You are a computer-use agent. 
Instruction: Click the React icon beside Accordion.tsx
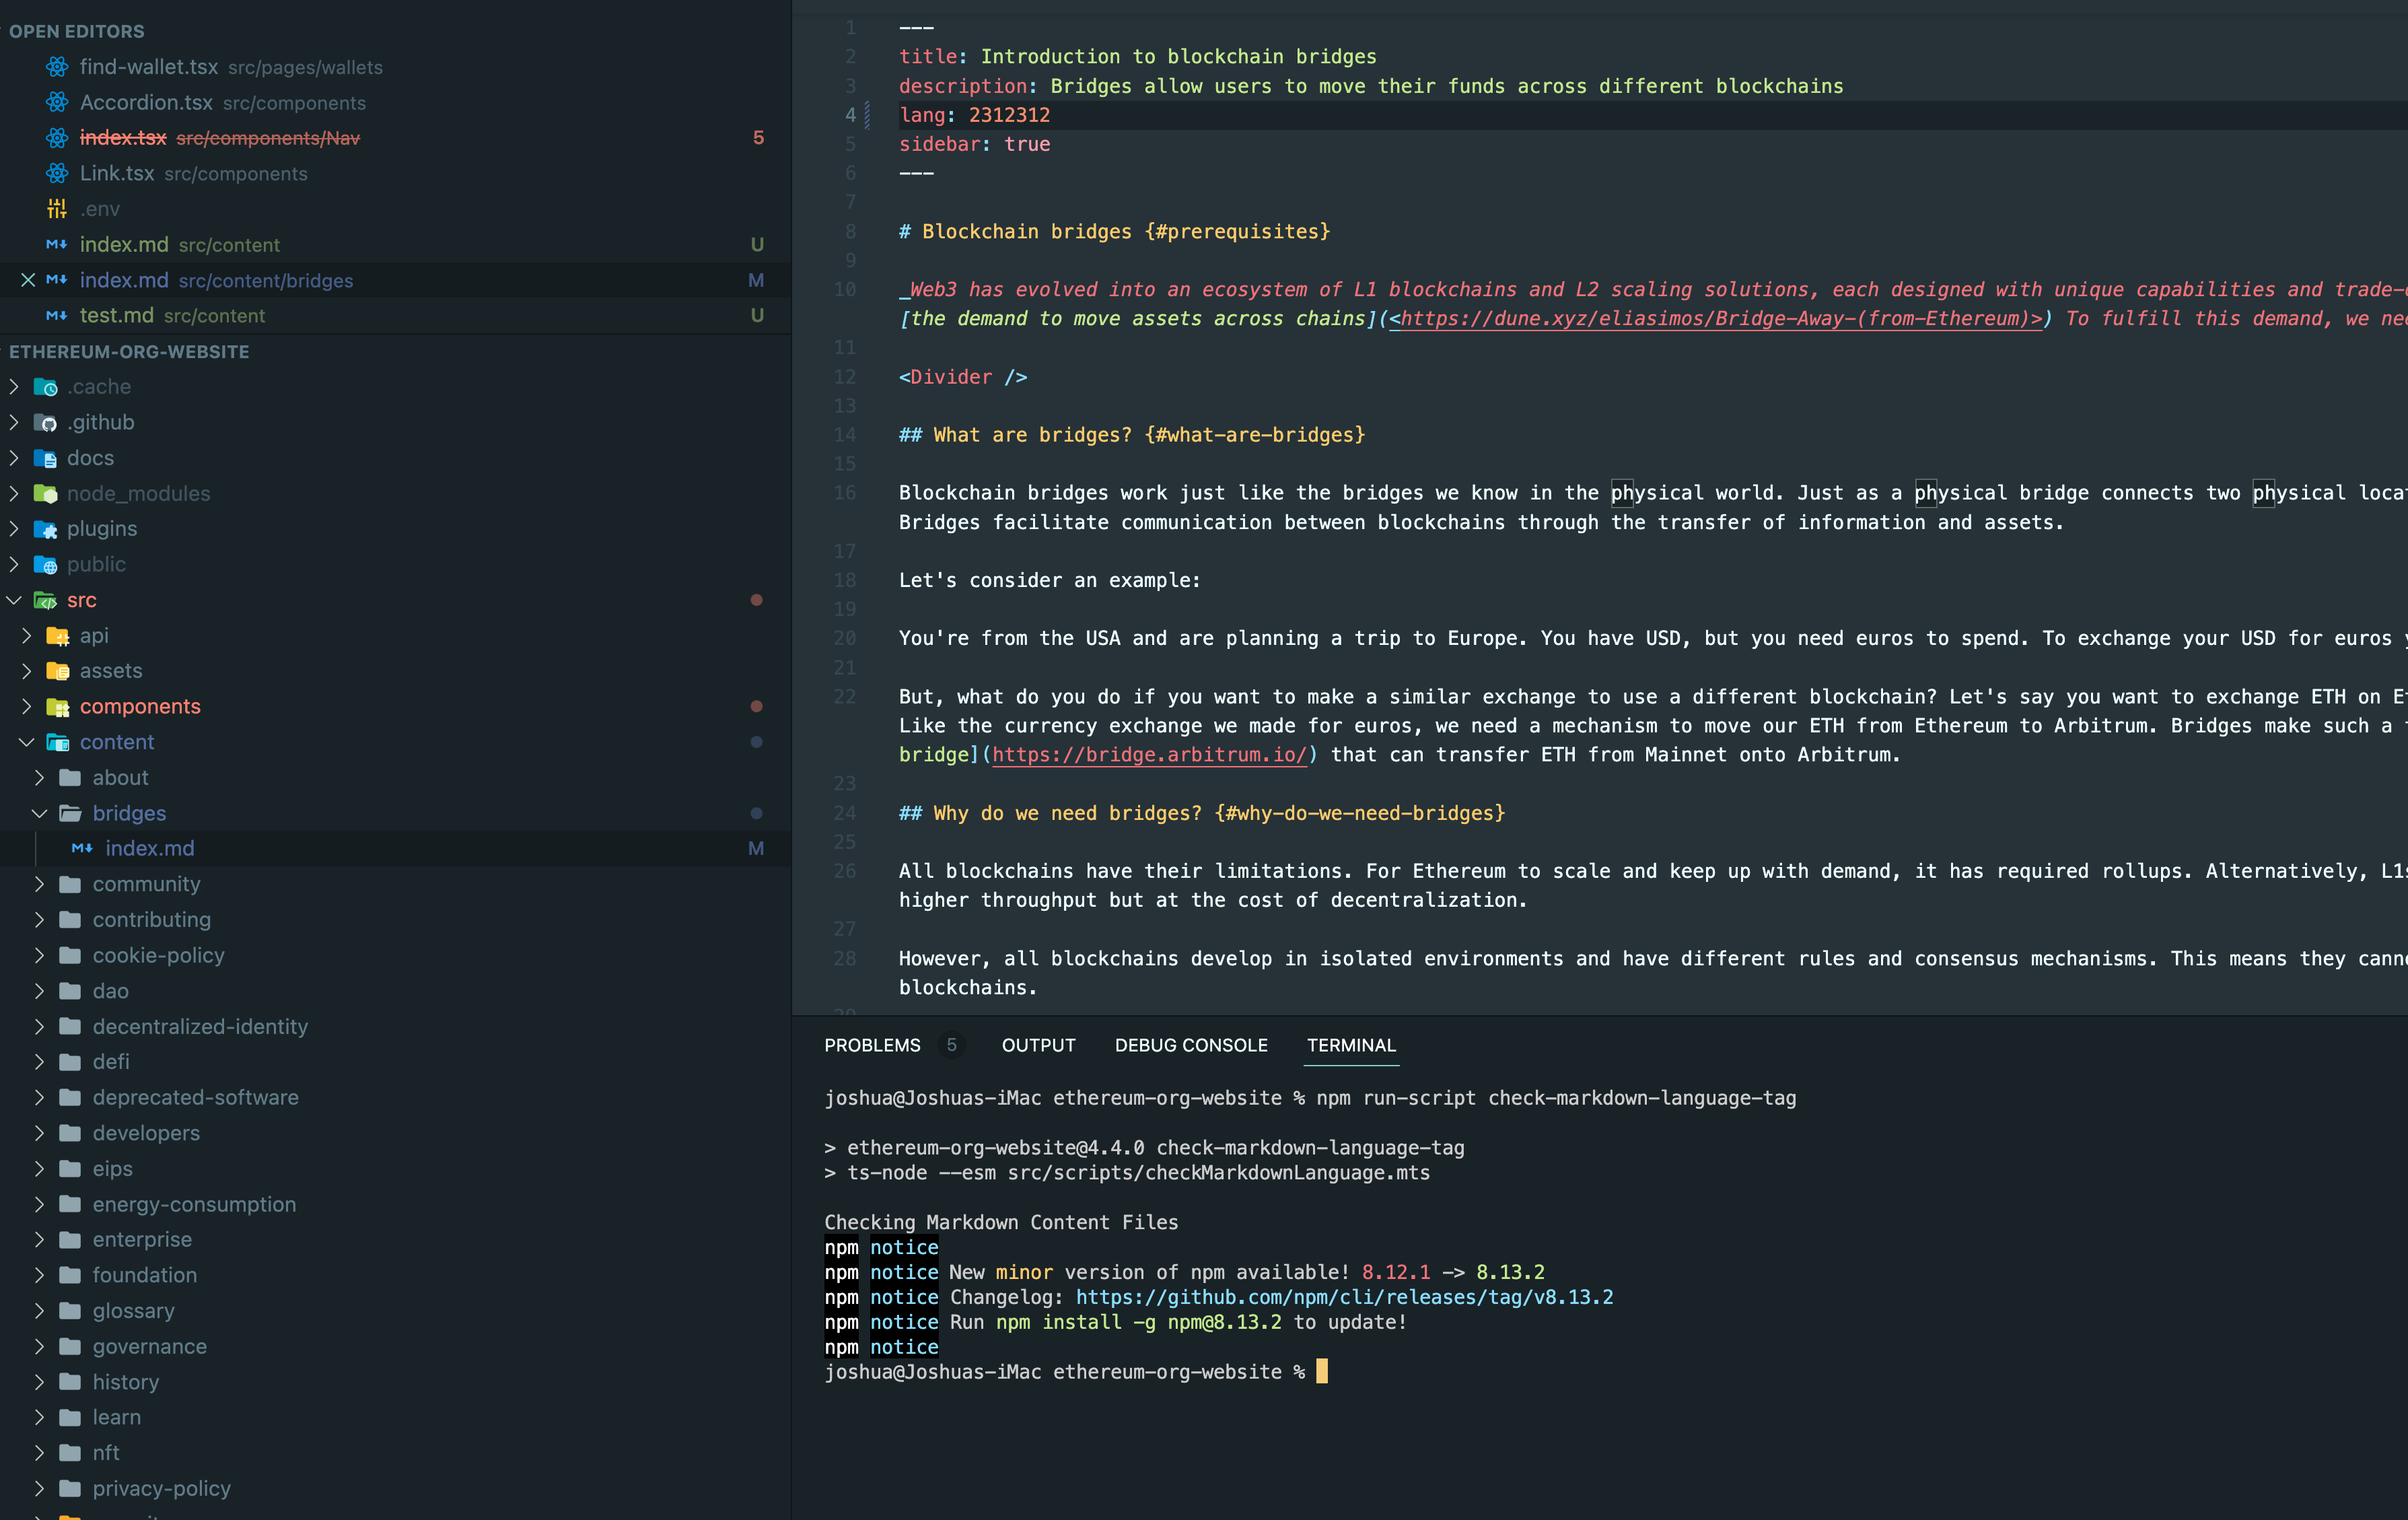point(56,103)
